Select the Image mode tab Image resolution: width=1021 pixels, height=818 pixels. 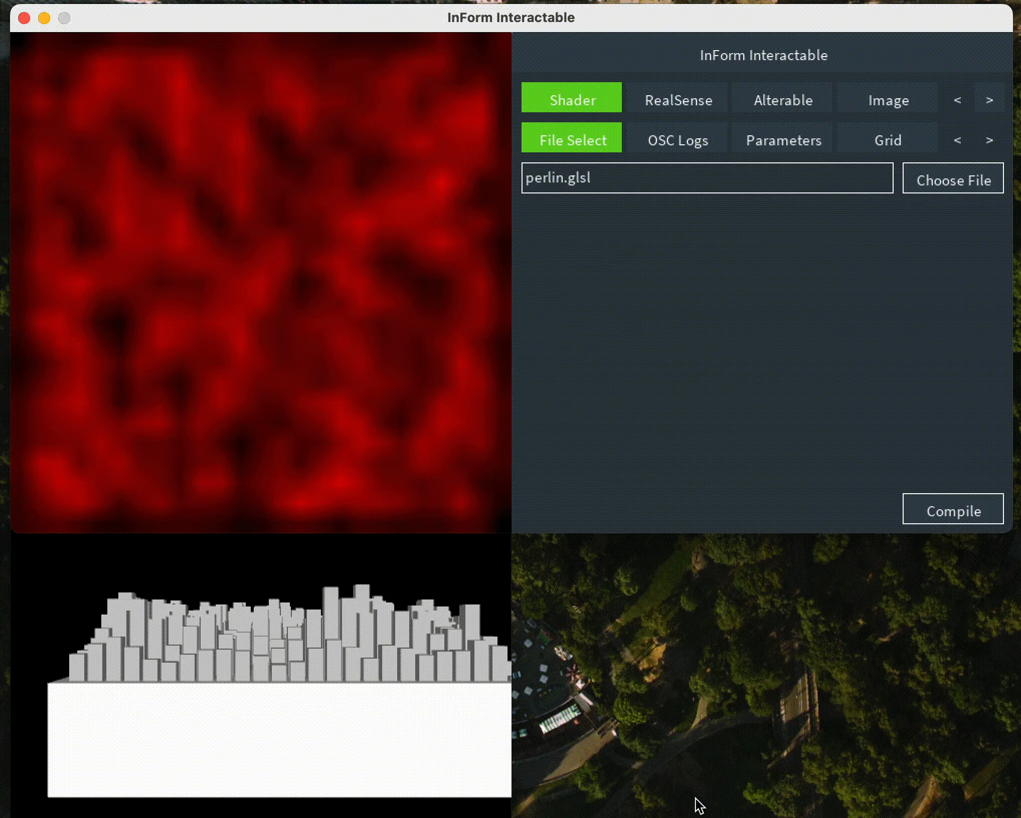tap(888, 99)
